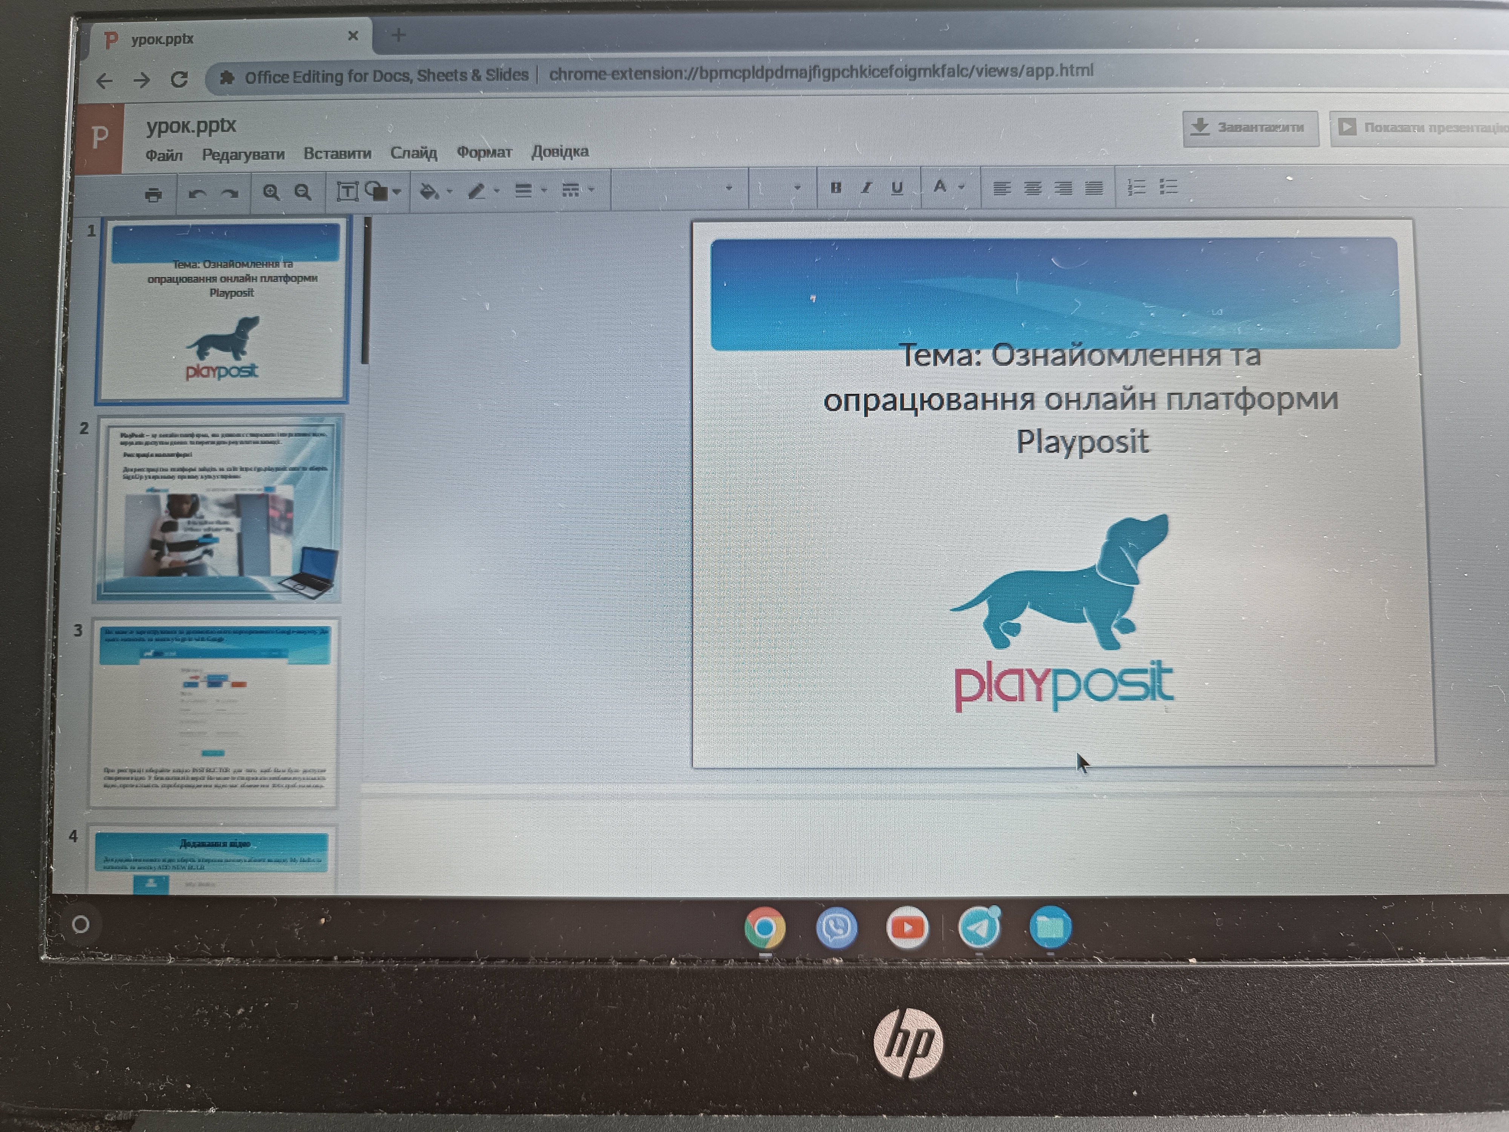Apply a numbered list
The height and width of the screenshot is (1132, 1509).
[x=1137, y=187]
